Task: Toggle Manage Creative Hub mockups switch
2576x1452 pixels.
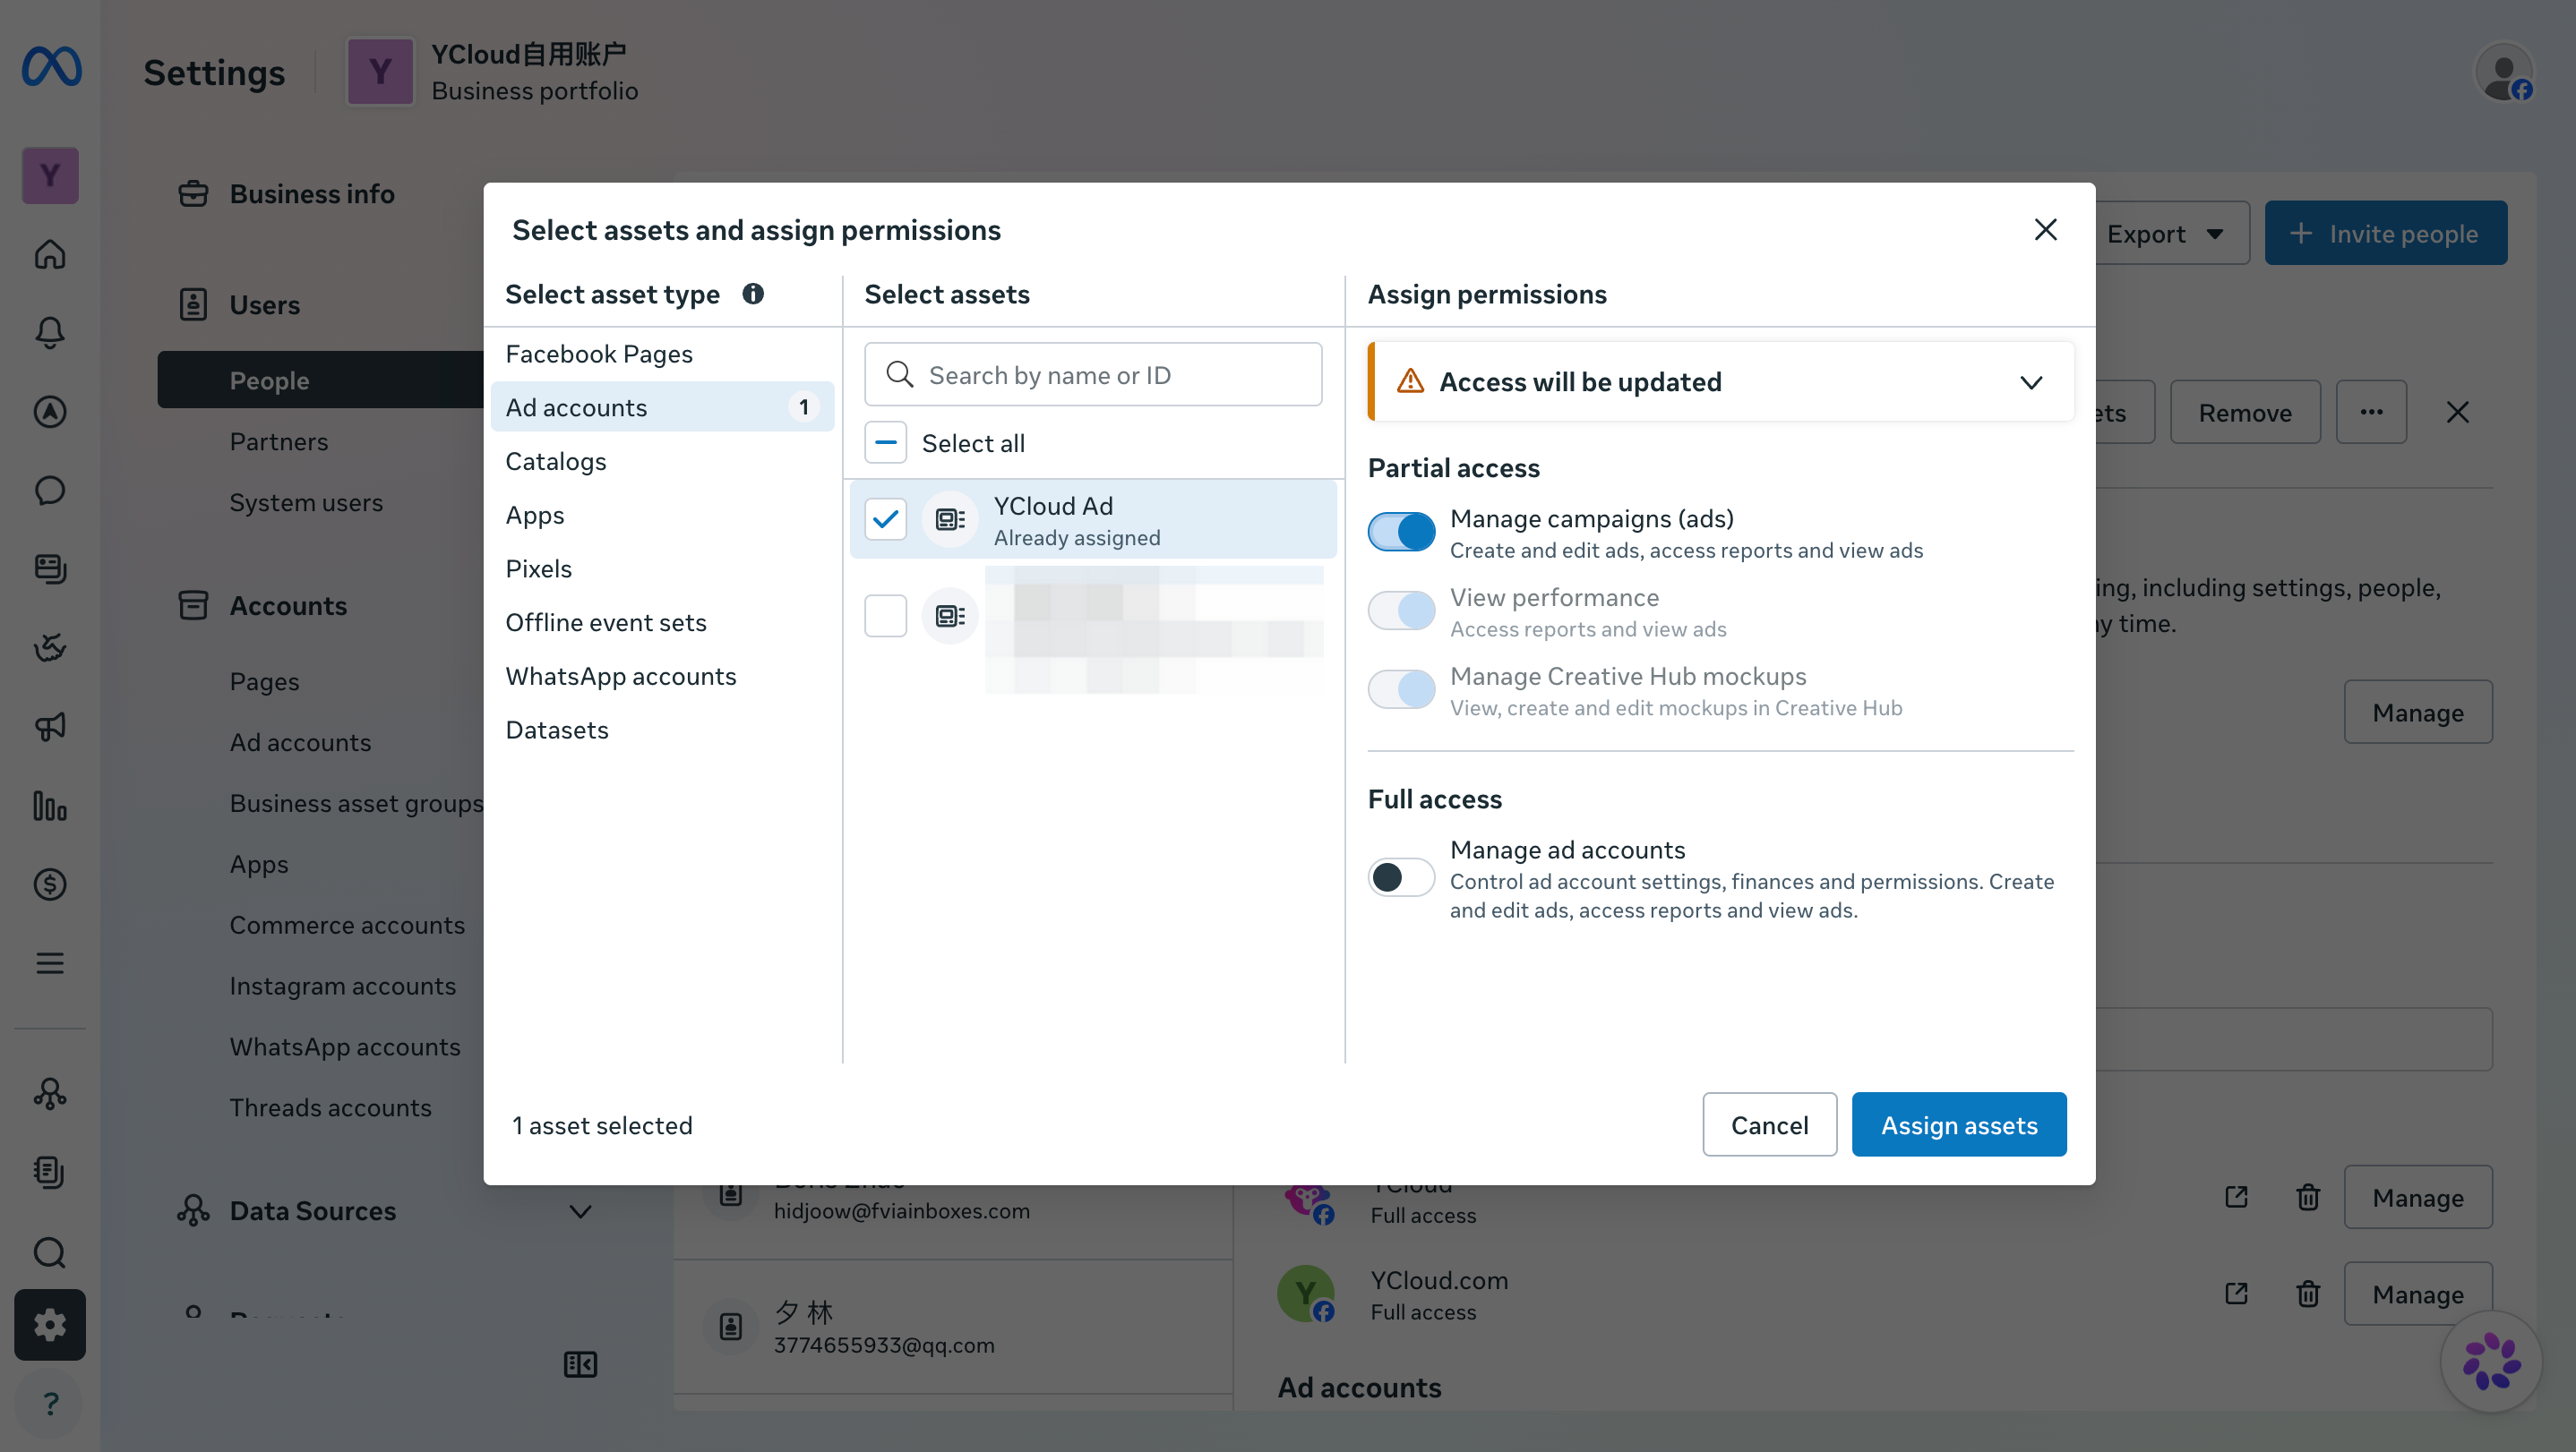Action: coord(1402,689)
